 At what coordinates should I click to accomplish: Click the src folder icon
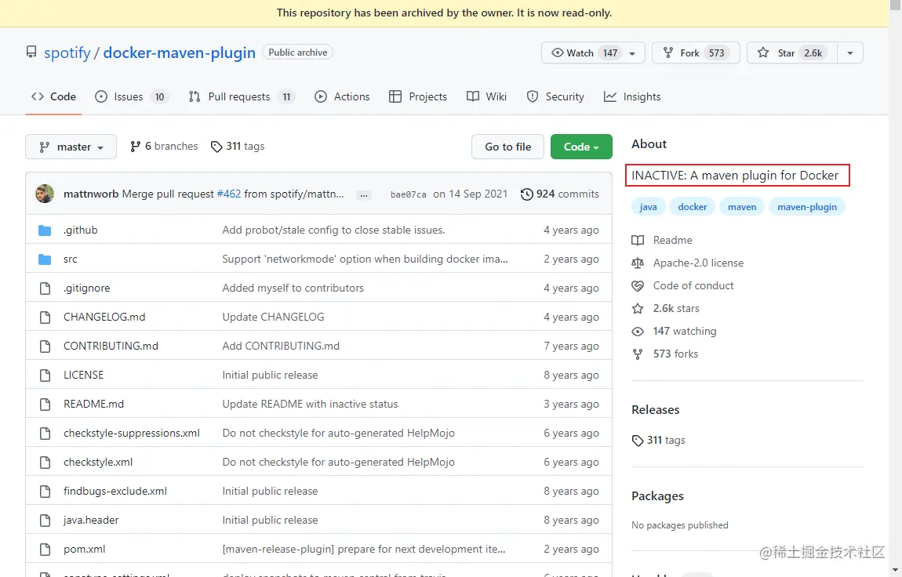[45, 259]
